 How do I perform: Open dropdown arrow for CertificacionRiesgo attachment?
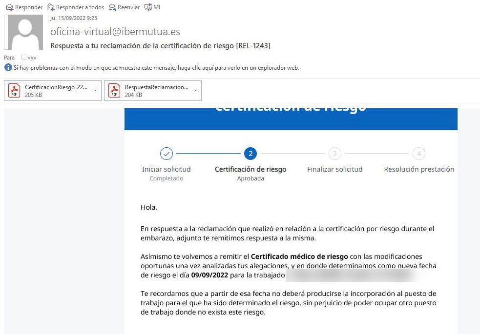click(95, 91)
